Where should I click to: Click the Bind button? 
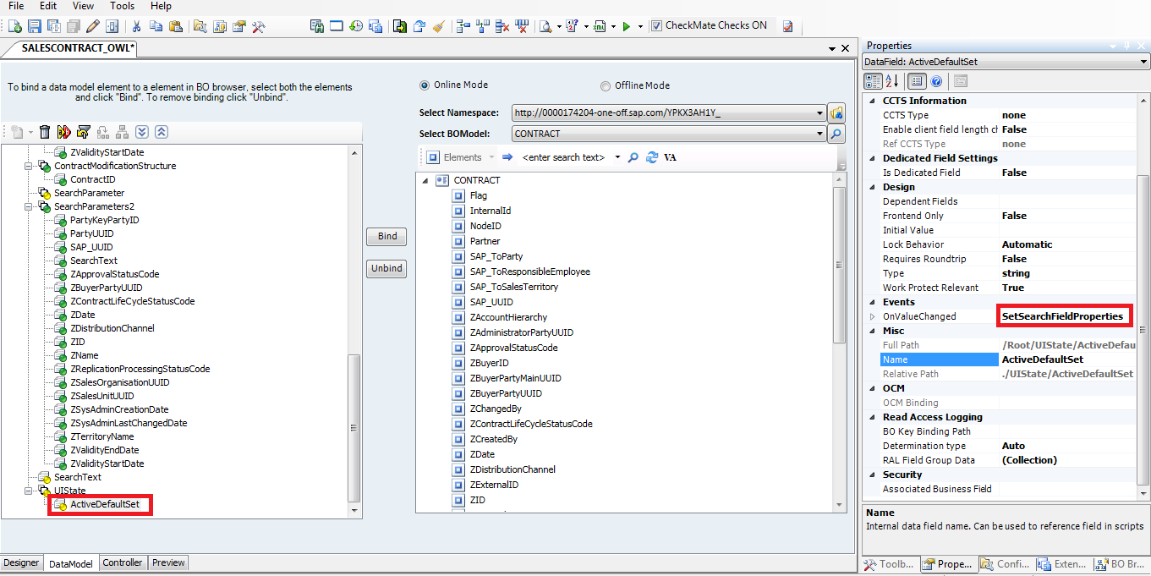pyautogui.click(x=386, y=237)
